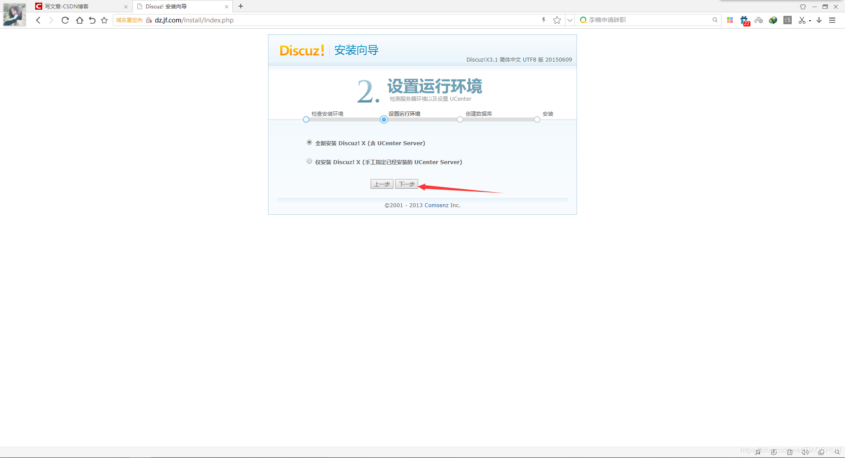The width and height of the screenshot is (845, 458).
Task: Open the colorful apps grid extension
Action: 730,20
